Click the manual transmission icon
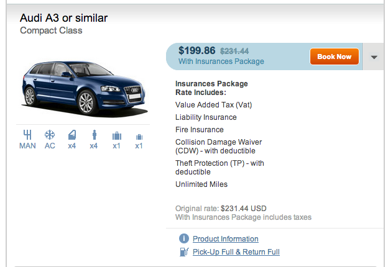The height and width of the screenshot is (267, 388). click(27, 135)
